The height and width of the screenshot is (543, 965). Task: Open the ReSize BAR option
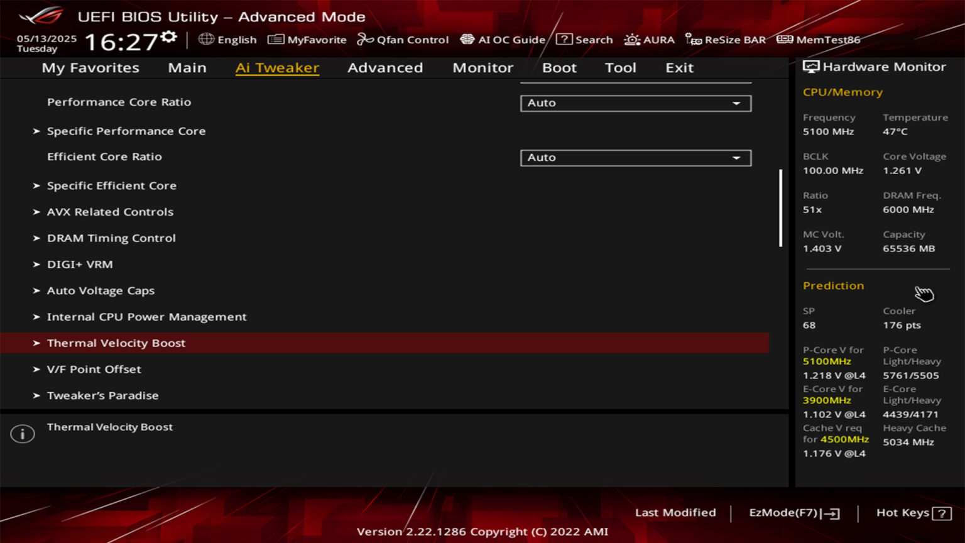[726, 39]
